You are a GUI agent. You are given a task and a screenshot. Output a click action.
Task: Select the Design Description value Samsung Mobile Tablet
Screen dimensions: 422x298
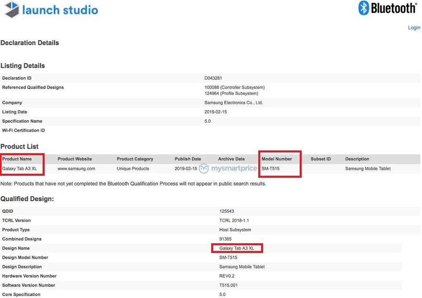tap(242, 266)
